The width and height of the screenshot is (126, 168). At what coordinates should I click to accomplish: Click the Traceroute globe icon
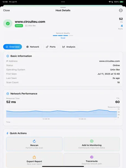(x=92, y=157)
